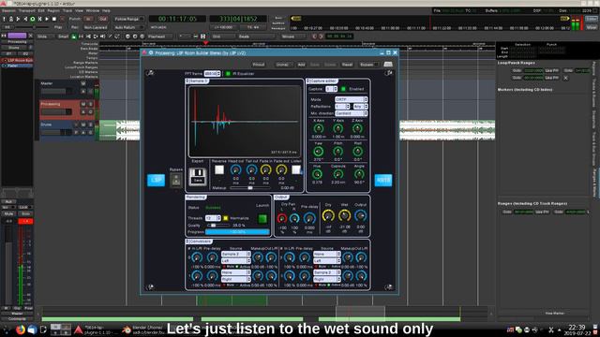Turn the Head cut knob
The height and width of the screenshot is (337, 600).
236,170
